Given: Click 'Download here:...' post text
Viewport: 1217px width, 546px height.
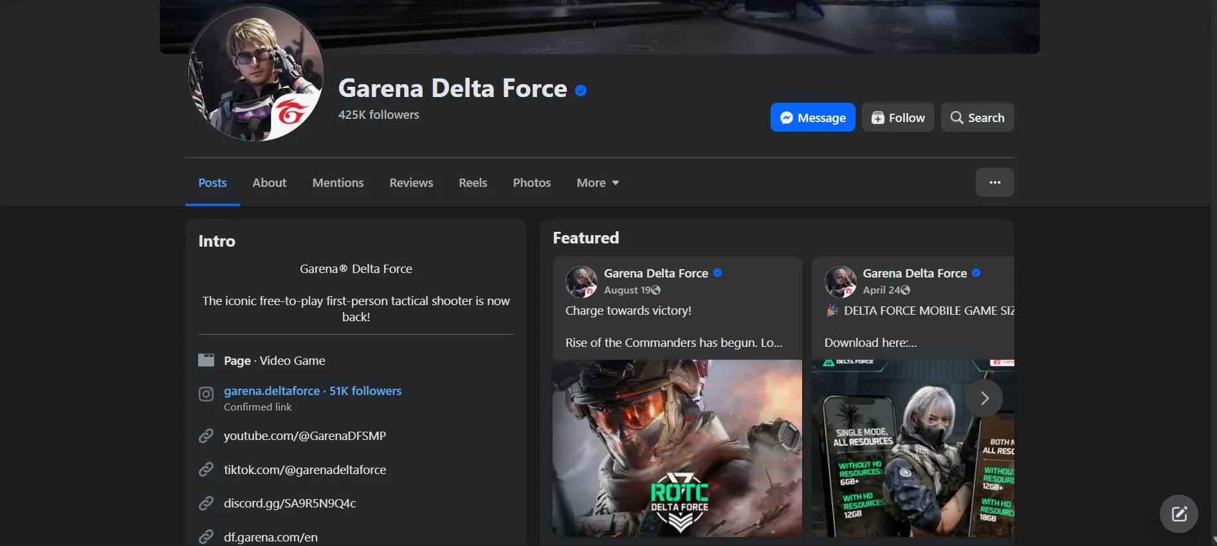Looking at the screenshot, I should coord(871,343).
